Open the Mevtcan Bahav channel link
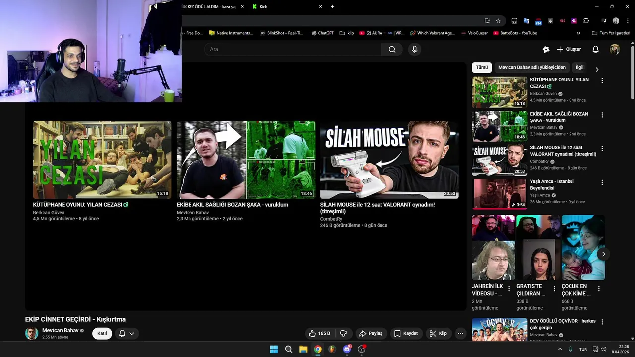Image resolution: width=635 pixels, height=357 pixels. pos(60,330)
